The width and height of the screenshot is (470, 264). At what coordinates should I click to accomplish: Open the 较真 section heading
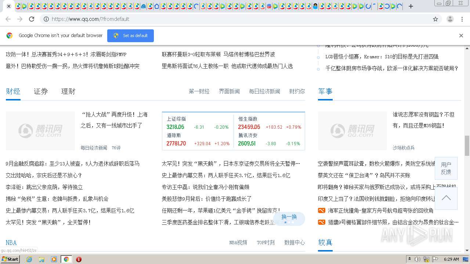pyautogui.click(x=325, y=242)
